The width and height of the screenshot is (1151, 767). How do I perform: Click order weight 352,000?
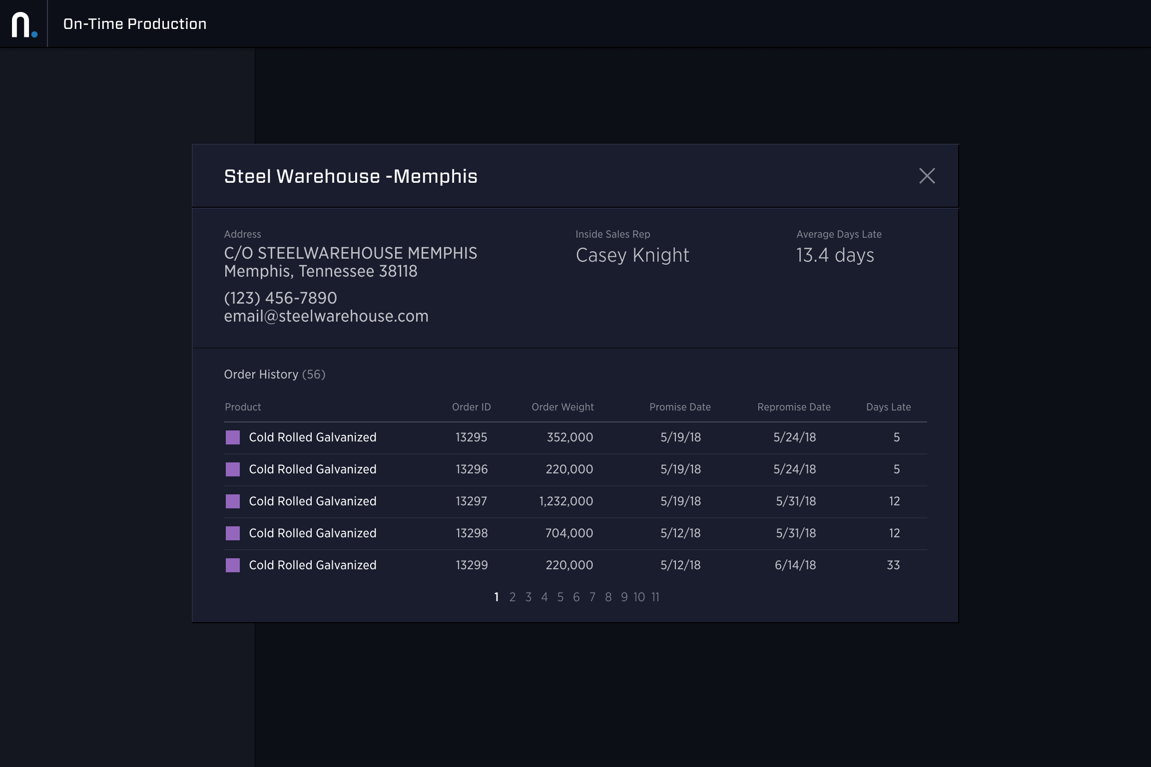point(570,437)
